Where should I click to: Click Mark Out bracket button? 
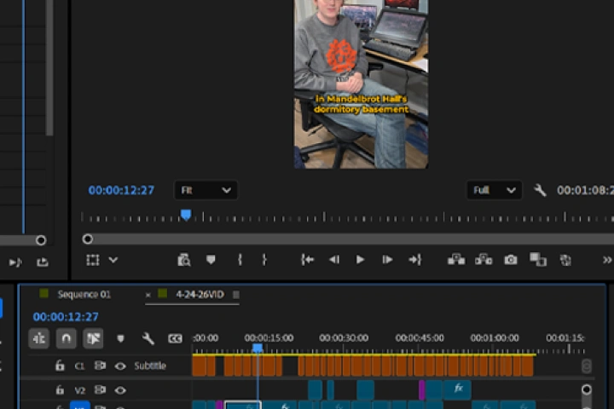264,260
